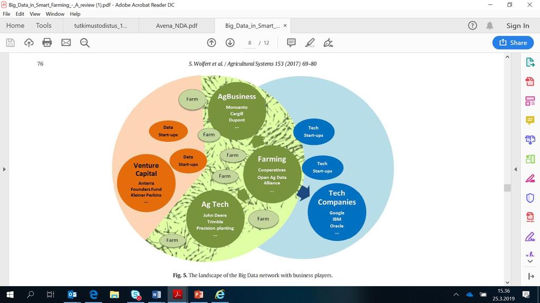Go to next page arrow
540x303 pixels.
point(230,43)
